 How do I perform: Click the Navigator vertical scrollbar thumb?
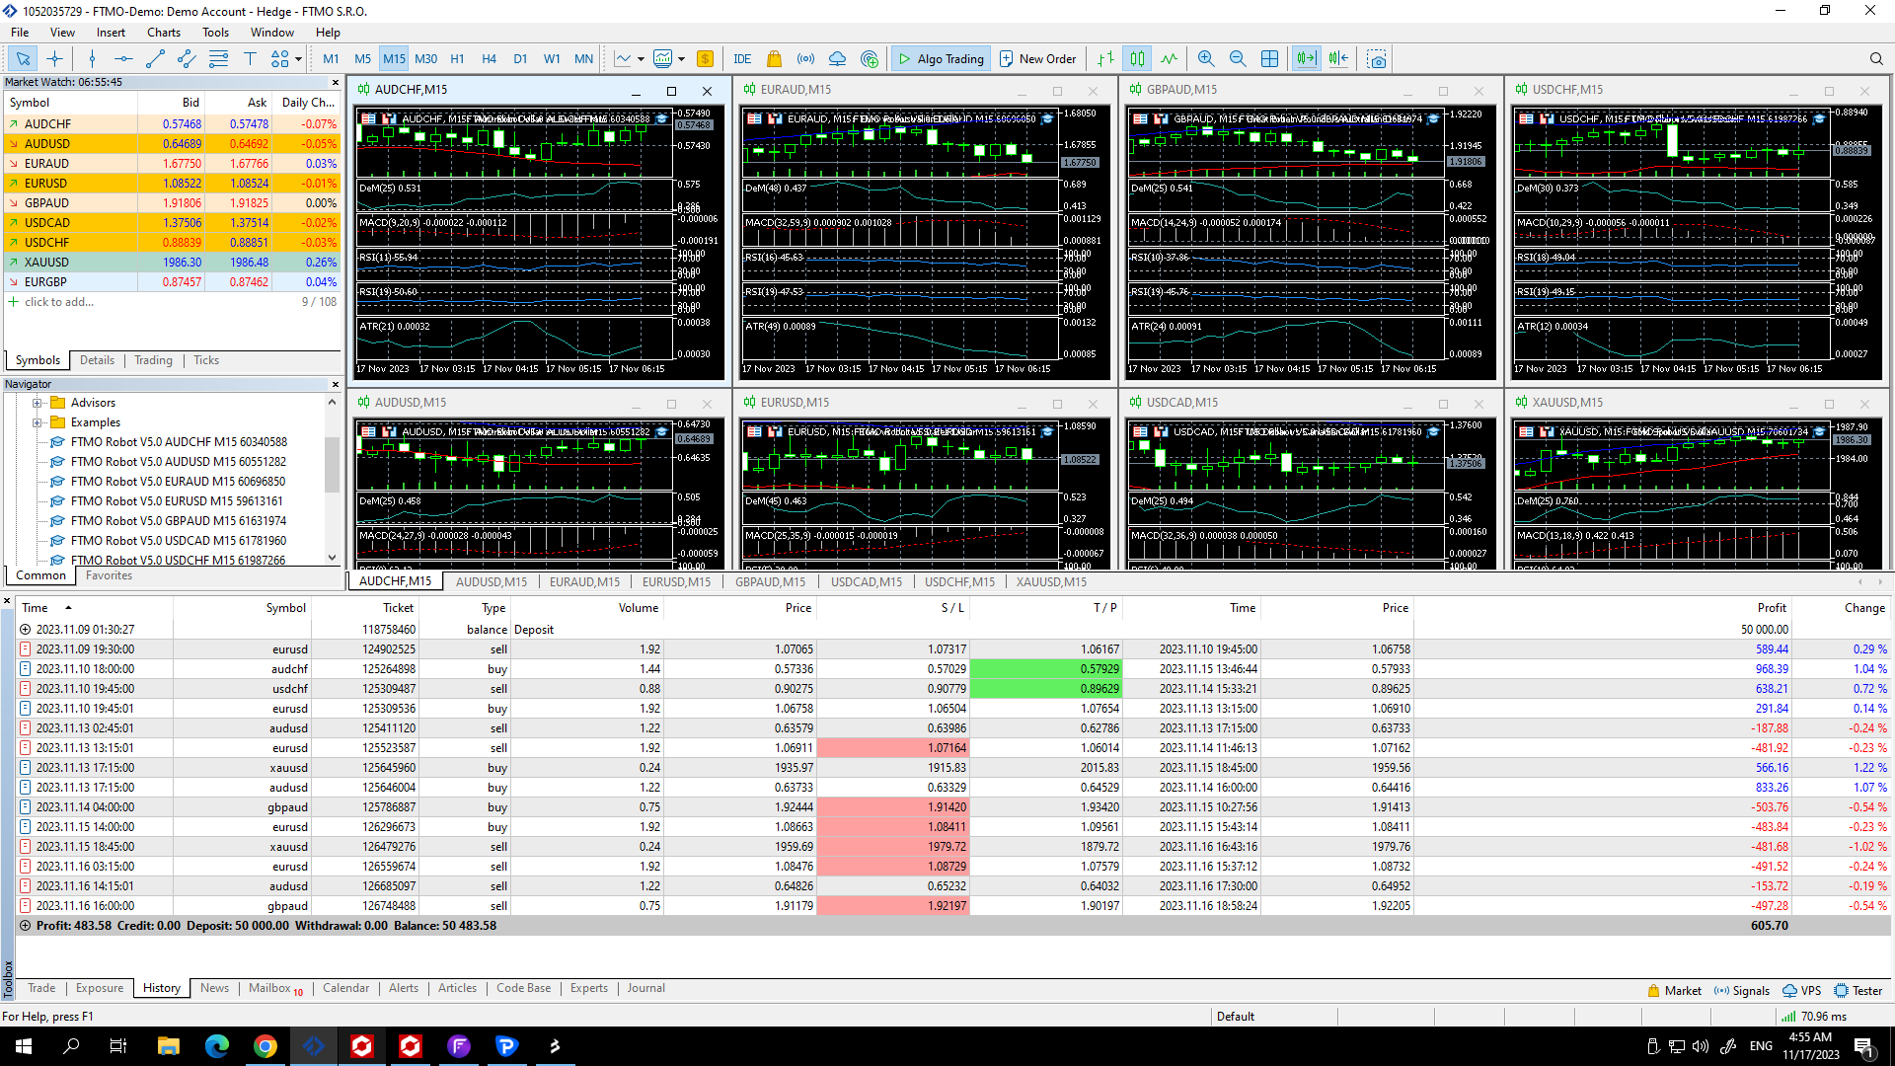click(332, 464)
